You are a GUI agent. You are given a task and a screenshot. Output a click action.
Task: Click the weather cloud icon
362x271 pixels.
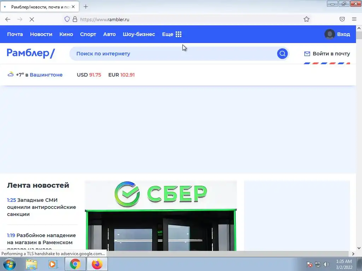pyautogui.click(x=10, y=74)
